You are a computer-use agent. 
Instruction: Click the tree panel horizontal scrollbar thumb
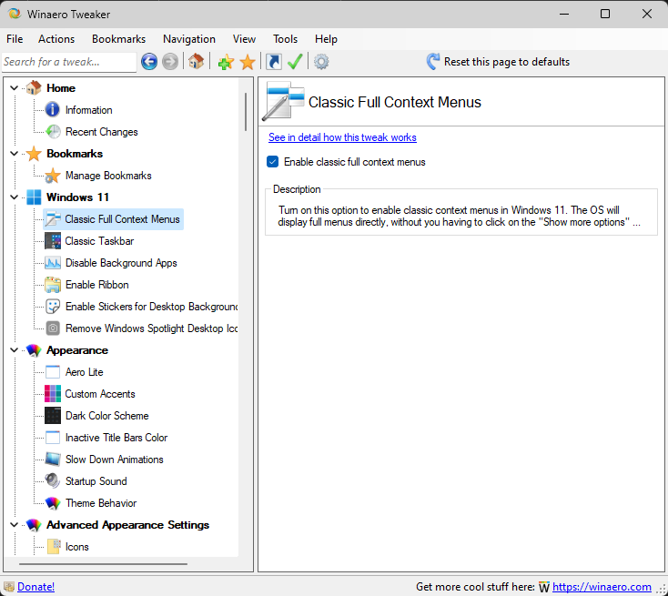coord(103,564)
